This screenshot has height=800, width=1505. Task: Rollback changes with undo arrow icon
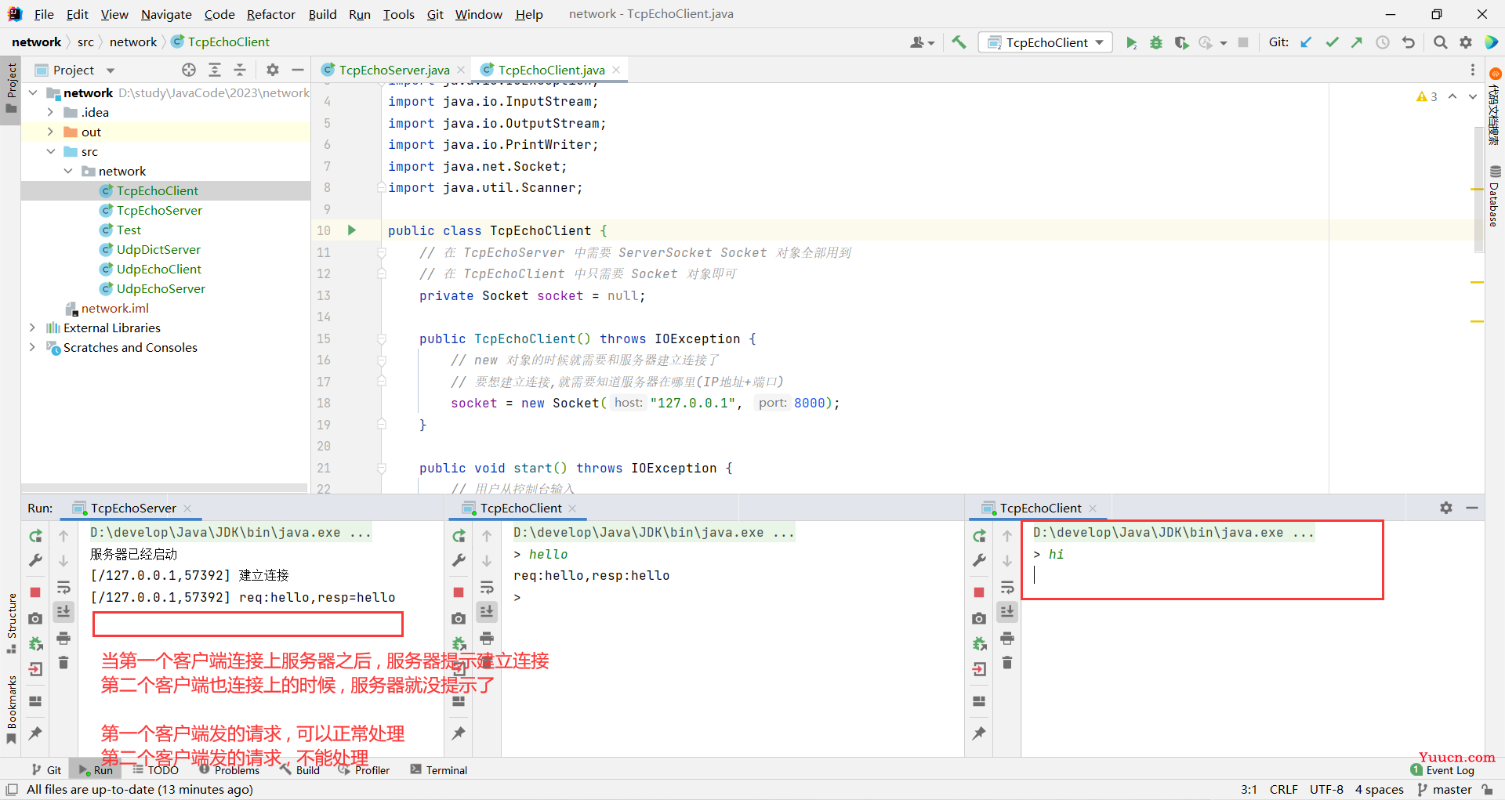(x=1409, y=42)
